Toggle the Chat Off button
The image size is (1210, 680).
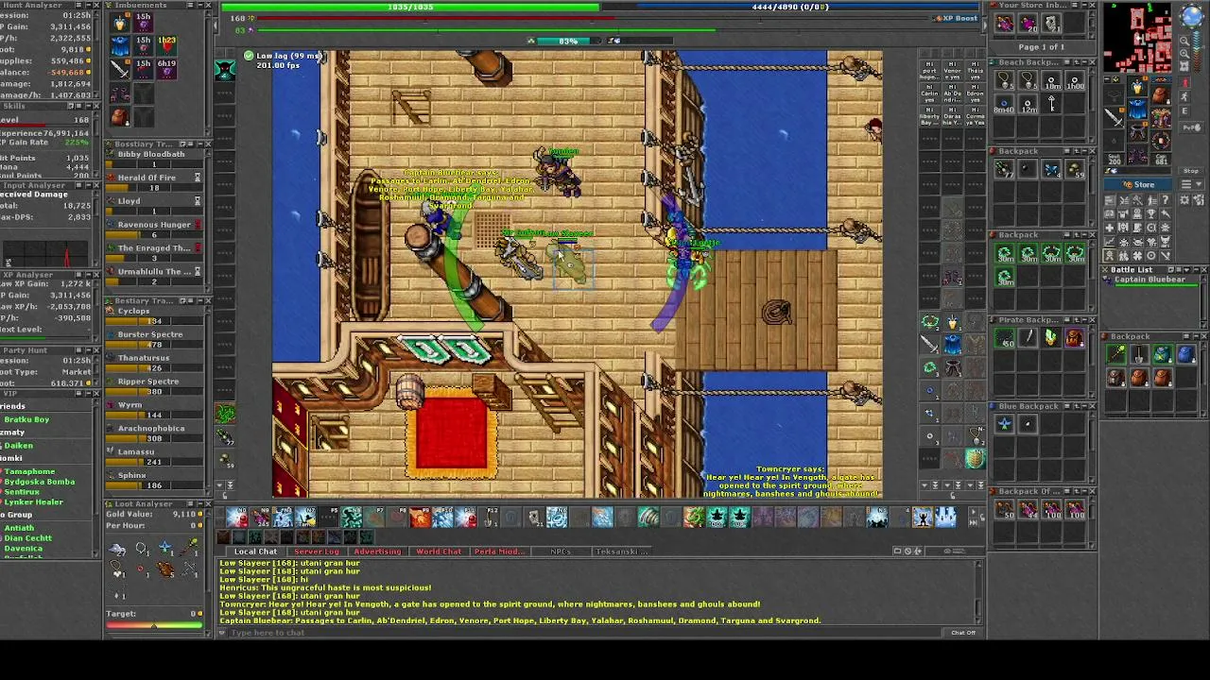point(962,633)
